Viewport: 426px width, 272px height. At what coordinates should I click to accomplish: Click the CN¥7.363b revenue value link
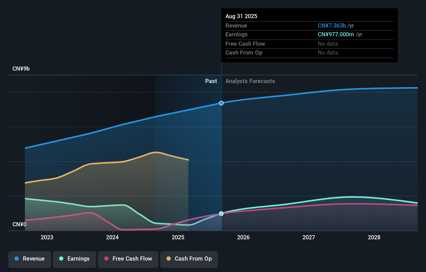click(332, 25)
